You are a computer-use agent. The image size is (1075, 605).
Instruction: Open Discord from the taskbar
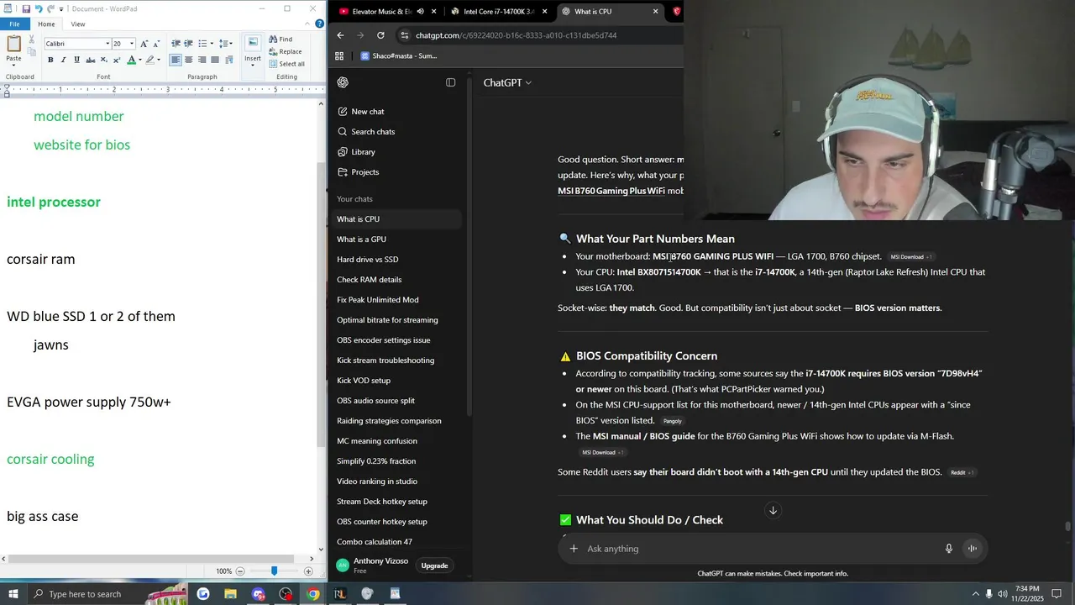click(259, 594)
